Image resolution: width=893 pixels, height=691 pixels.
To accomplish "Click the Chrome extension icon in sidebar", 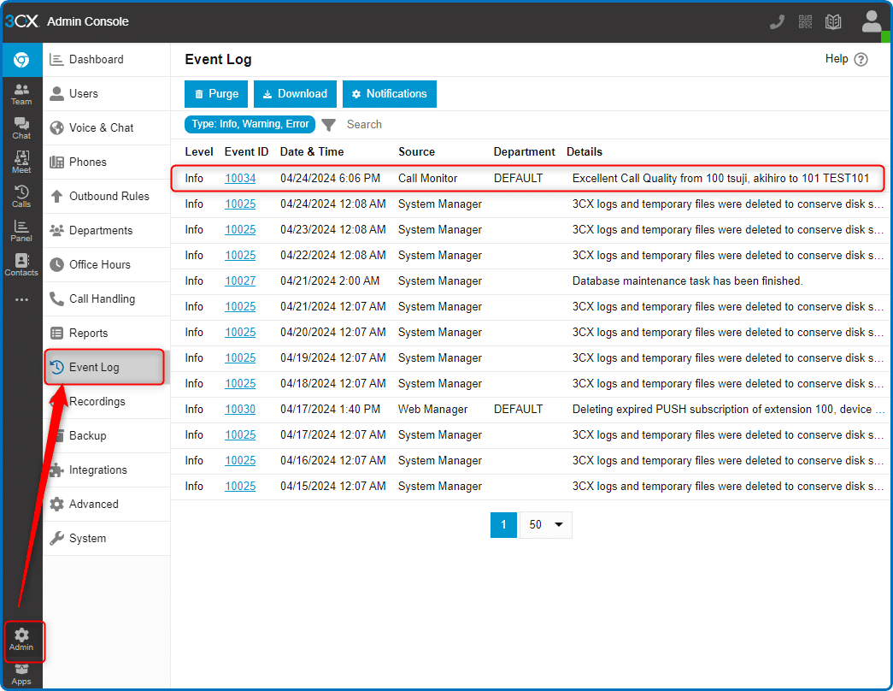I will [x=21, y=59].
